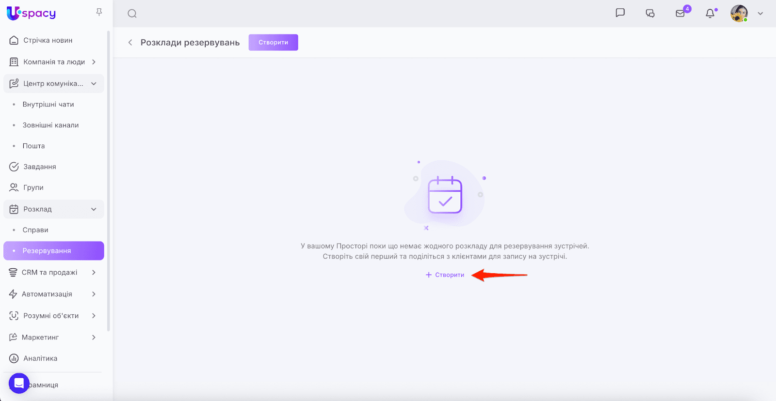Expand Маркетинг chevron
Screen dimensions: 776x401
94,337
